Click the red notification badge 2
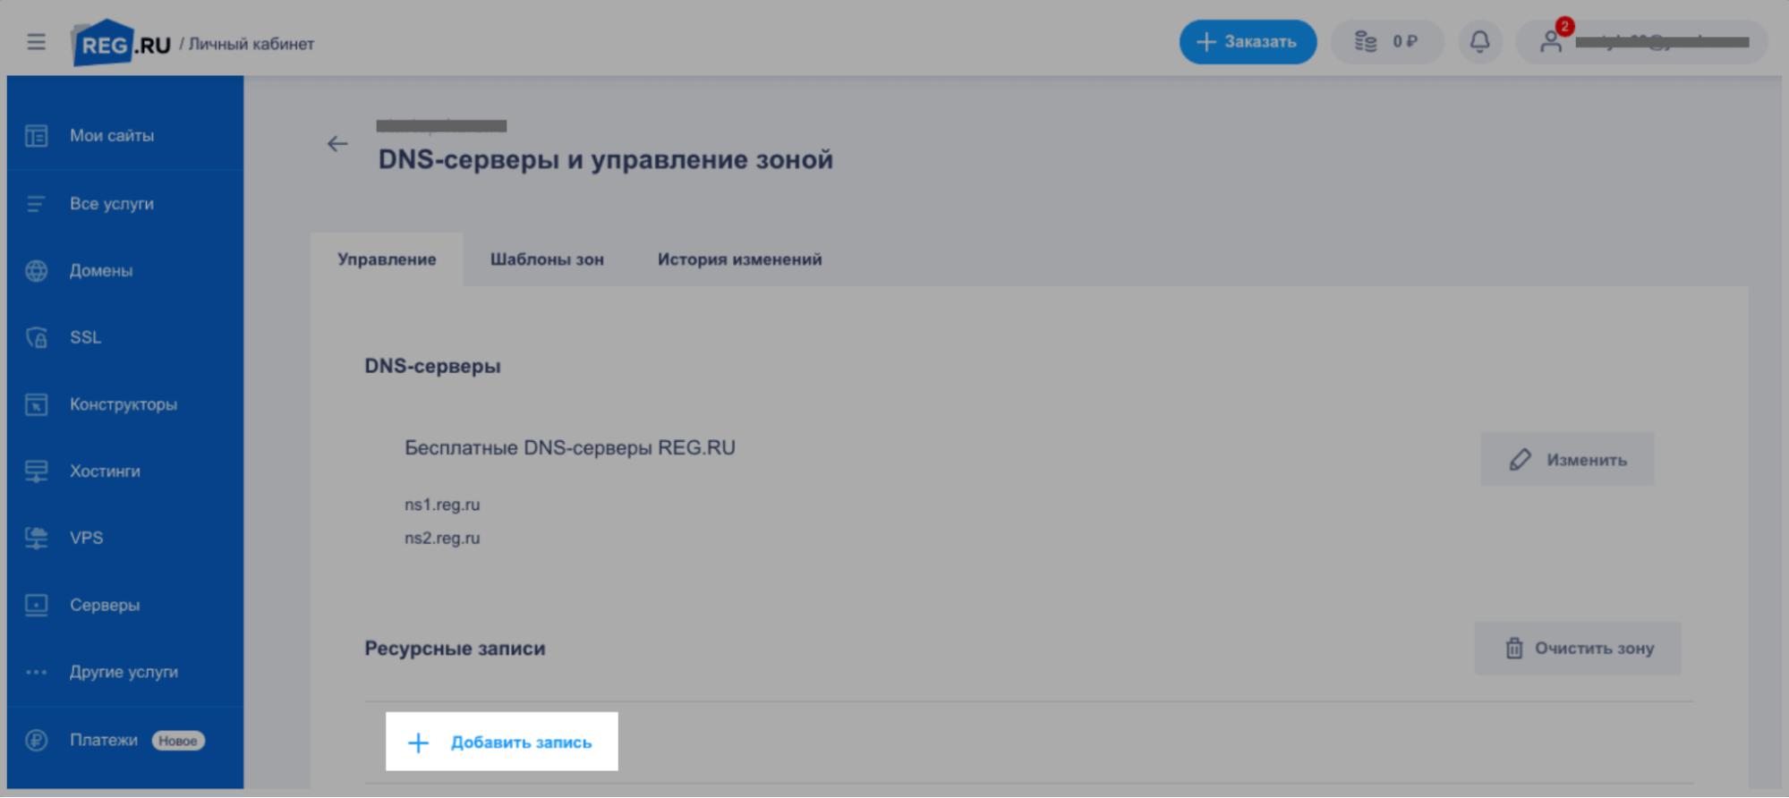Screen dimensions: 1789x798 pyautogui.click(x=1564, y=26)
